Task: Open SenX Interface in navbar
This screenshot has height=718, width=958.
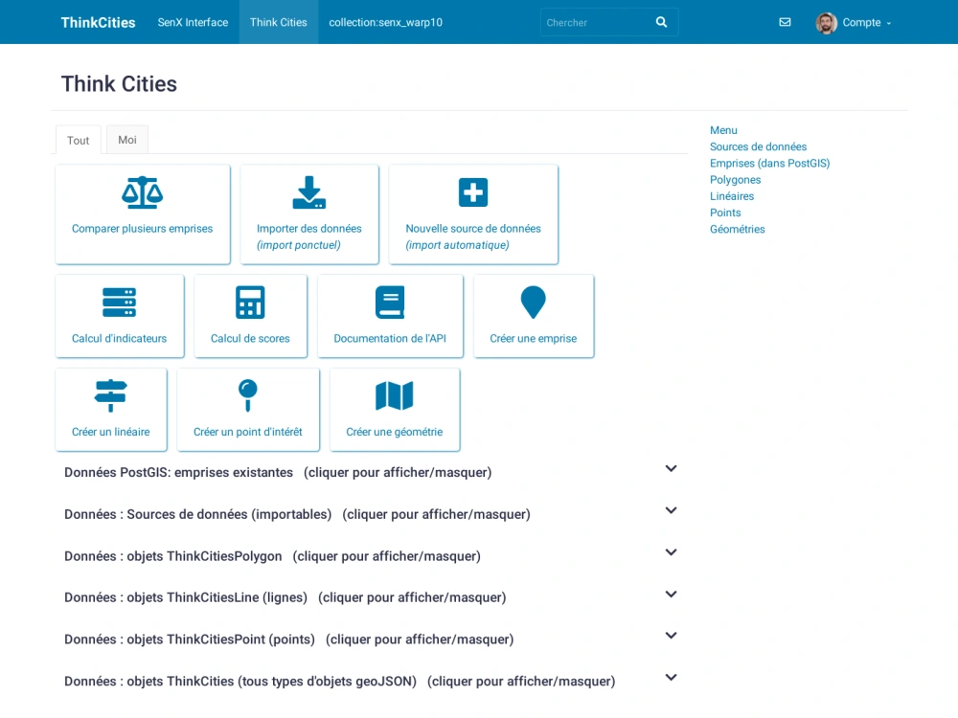Action: 193,22
